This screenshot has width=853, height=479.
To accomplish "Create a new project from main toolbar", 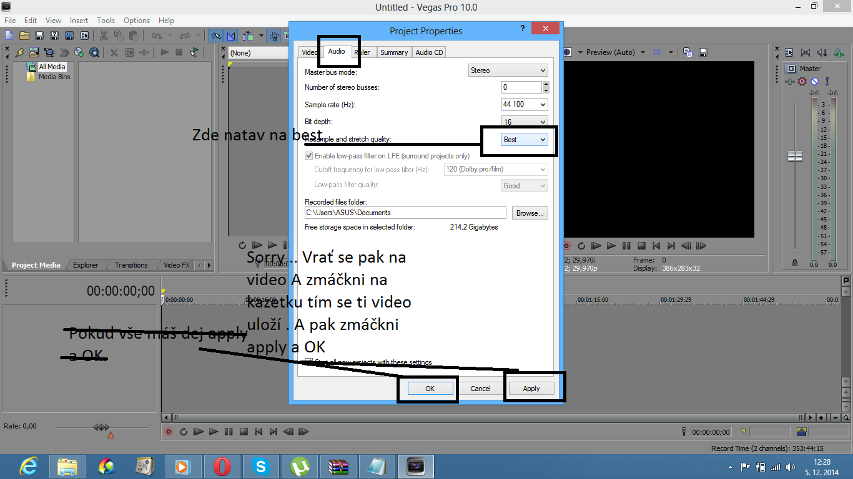I will point(9,36).
